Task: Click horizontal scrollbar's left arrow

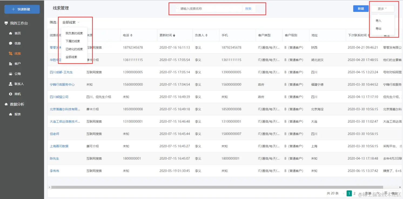Action: click(x=49, y=187)
